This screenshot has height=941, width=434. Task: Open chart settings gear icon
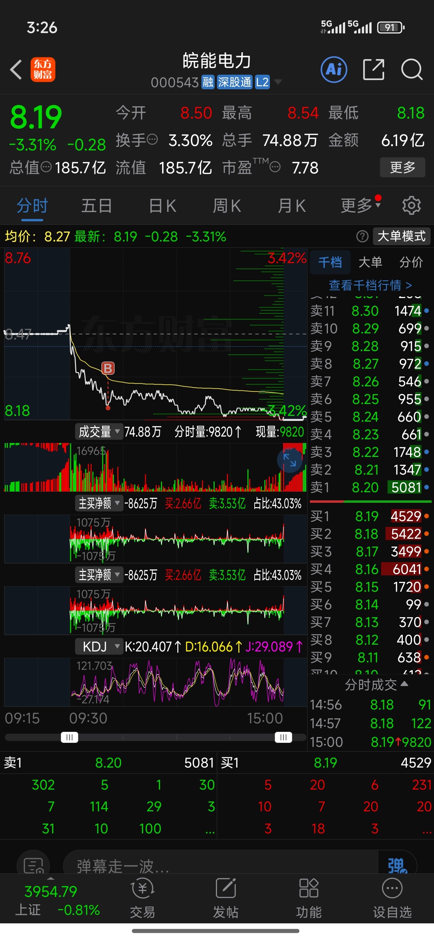point(411,206)
